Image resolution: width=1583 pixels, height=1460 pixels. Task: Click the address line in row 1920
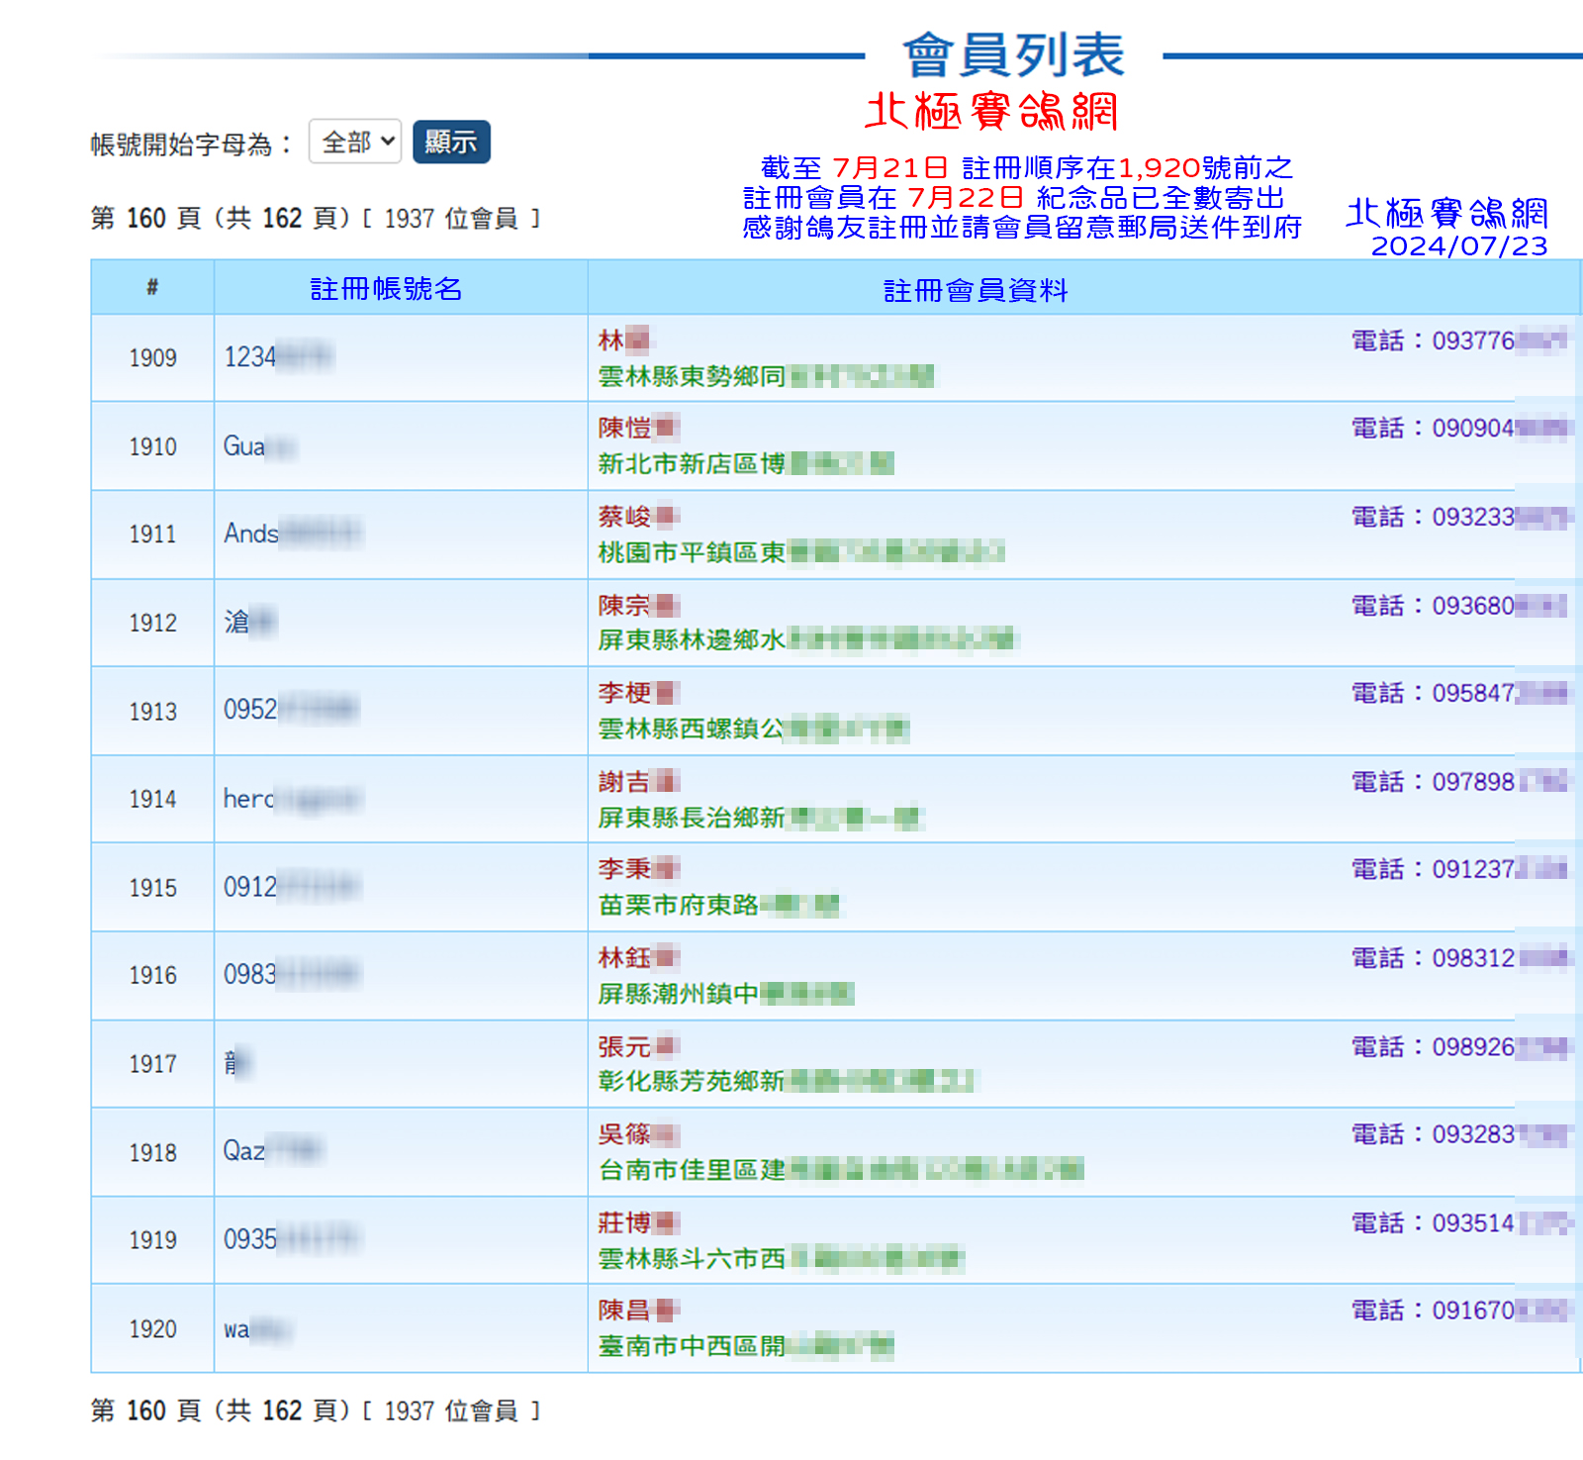tap(744, 1346)
